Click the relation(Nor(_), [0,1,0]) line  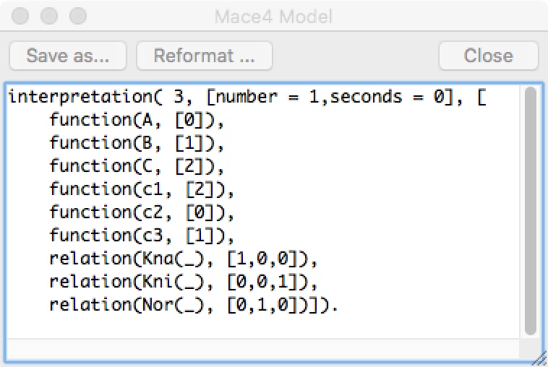click(x=192, y=305)
